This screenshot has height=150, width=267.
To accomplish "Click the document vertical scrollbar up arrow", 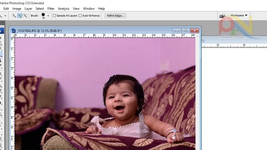I will pos(197,36).
